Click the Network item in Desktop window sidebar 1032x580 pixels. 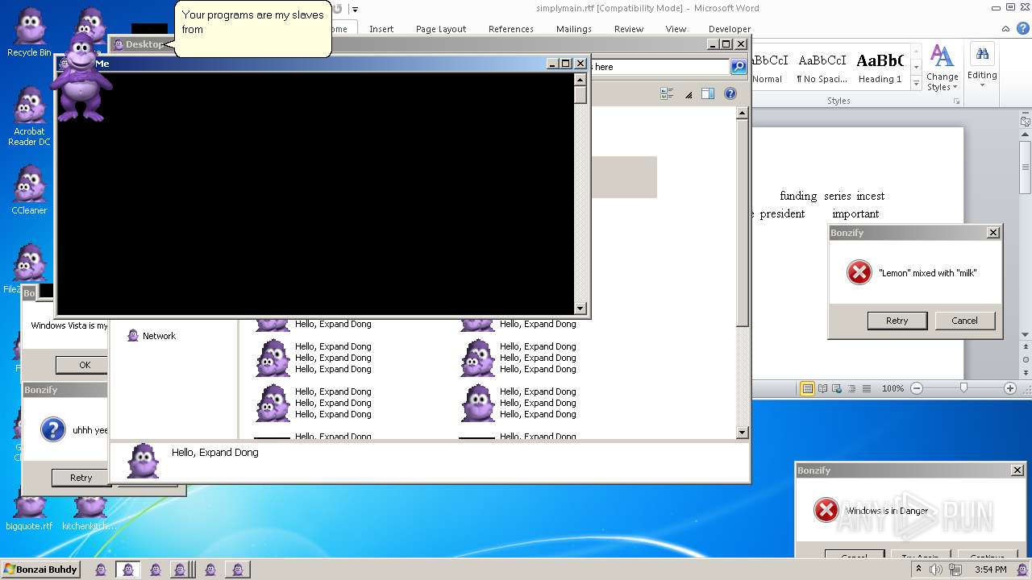(x=152, y=336)
